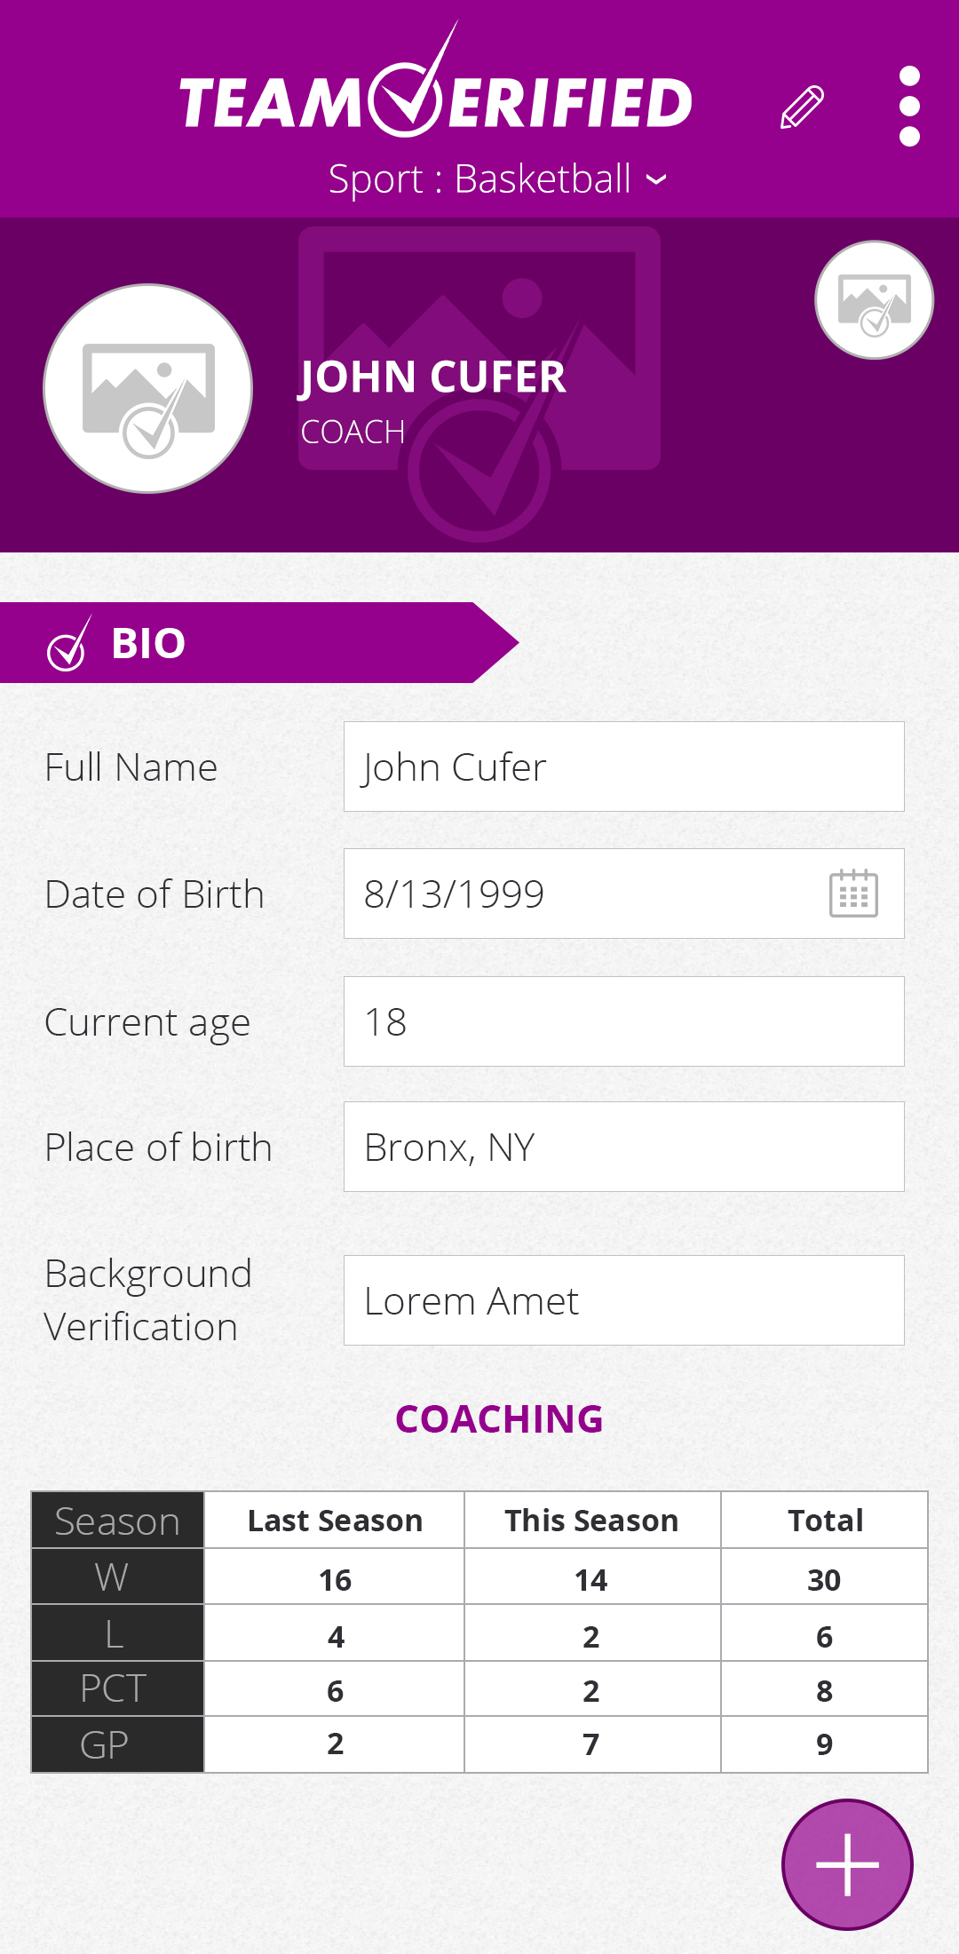Screen dimensions: 959x1954
Task: Tap the JOHN CUFER profile name
Action: pyautogui.click(x=432, y=377)
